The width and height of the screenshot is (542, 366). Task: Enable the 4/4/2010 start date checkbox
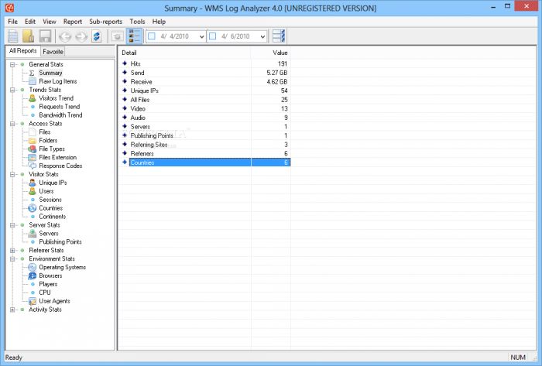click(x=152, y=36)
